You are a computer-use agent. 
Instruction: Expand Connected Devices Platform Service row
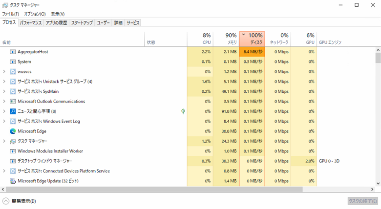coord(4,171)
